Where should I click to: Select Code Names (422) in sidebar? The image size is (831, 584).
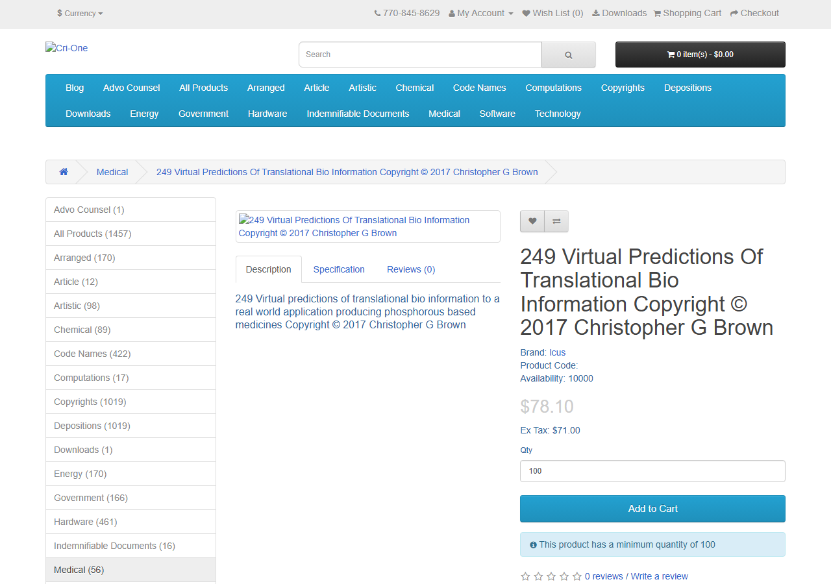[x=130, y=354]
